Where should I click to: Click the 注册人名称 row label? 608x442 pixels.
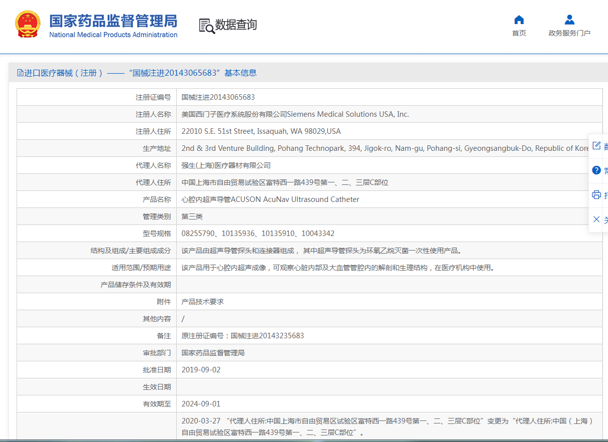153,114
